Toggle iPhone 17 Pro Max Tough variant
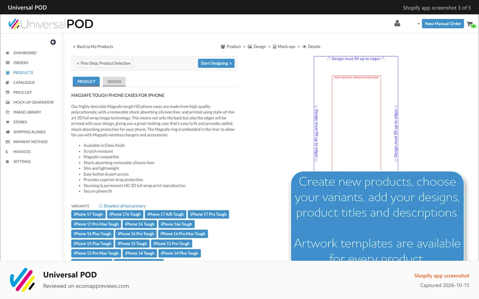Viewport: 479px width, 299px height. point(96,224)
